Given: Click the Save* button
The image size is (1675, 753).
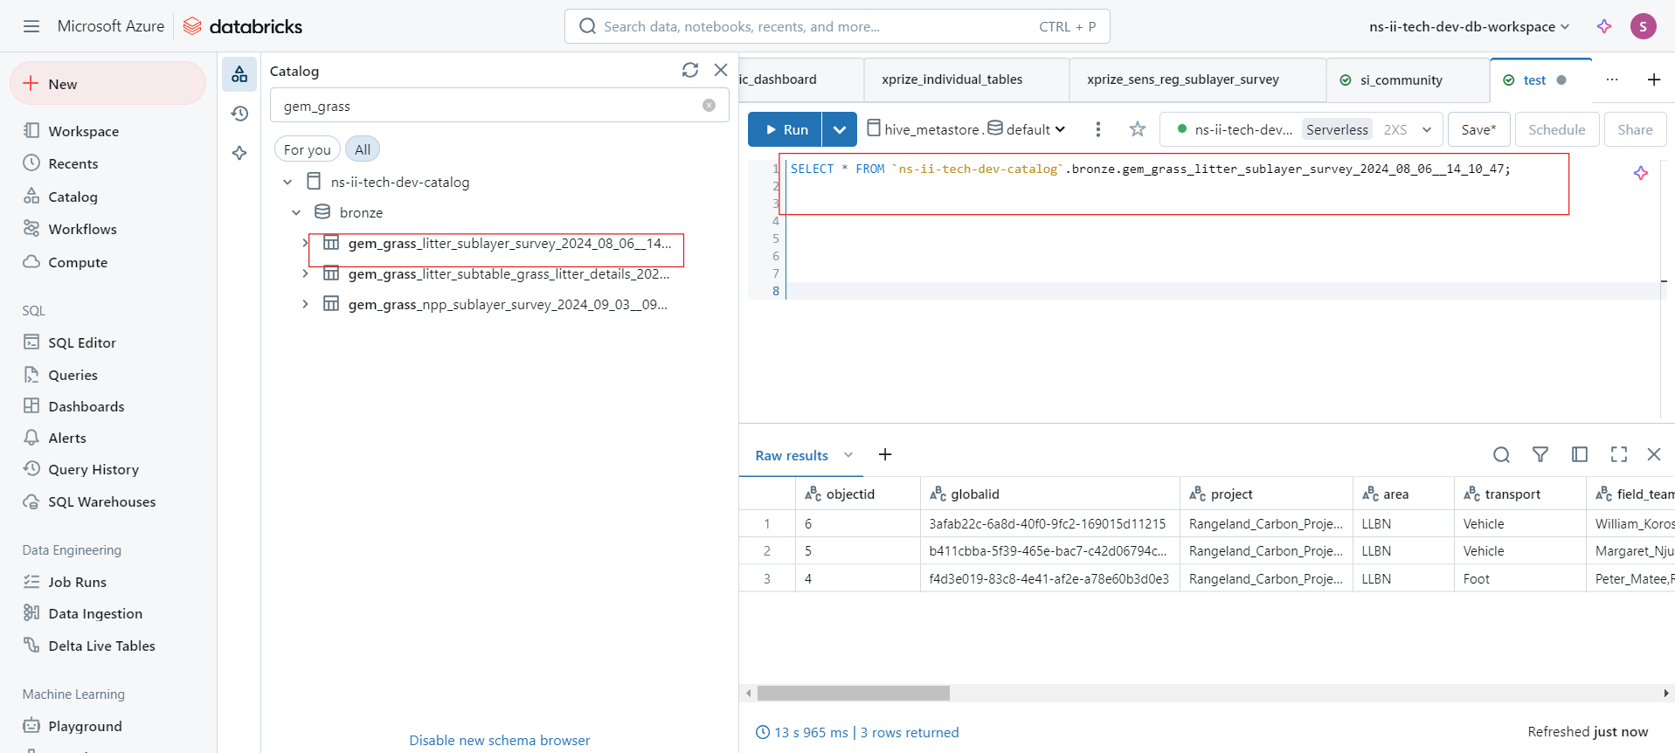Looking at the screenshot, I should click(x=1478, y=129).
